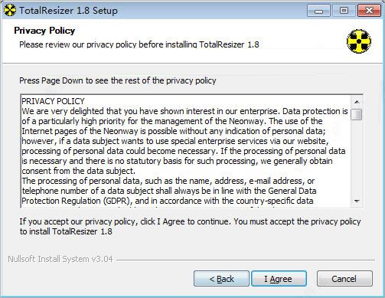Screen dimensions: 385x298
Task: Click the 'Nullsoft Install System v3.04' label
Action: pos(60,259)
